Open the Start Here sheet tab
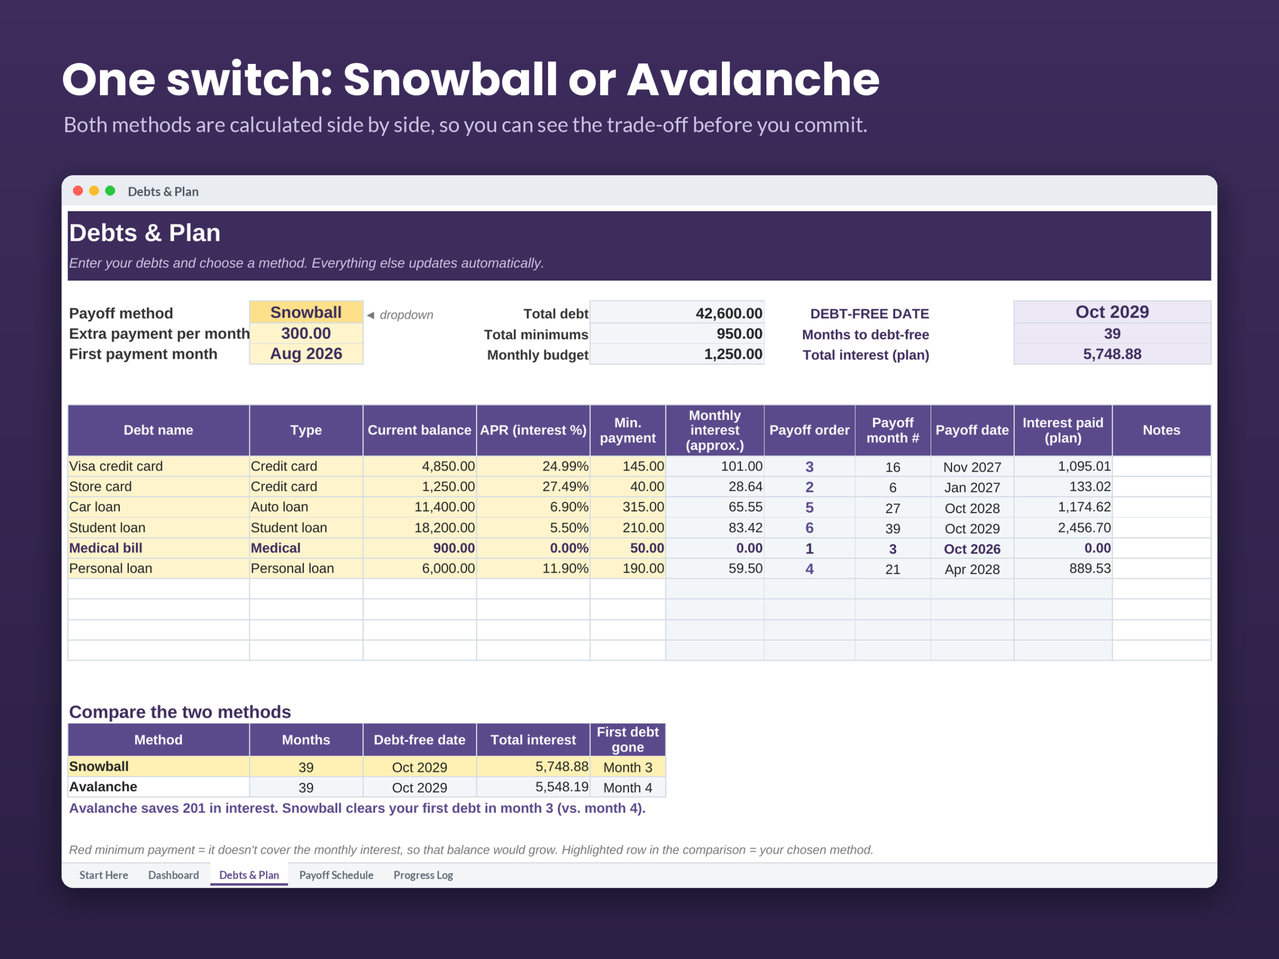The image size is (1279, 959). coord(103,875)
